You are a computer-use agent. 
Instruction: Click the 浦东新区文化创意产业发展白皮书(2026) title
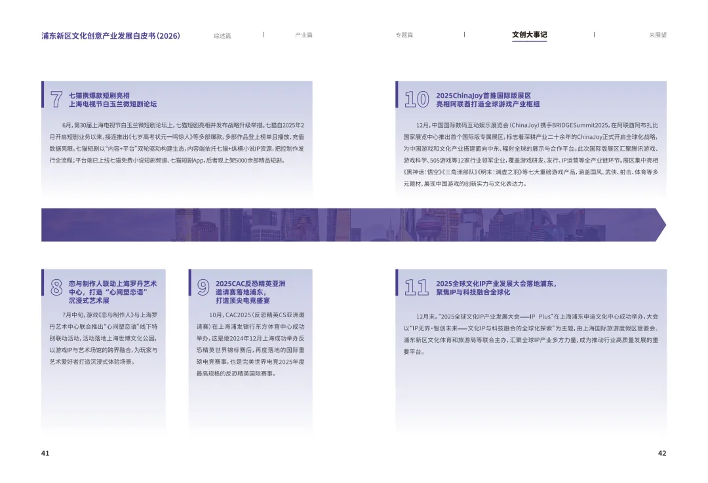click(x=111, y=35)
